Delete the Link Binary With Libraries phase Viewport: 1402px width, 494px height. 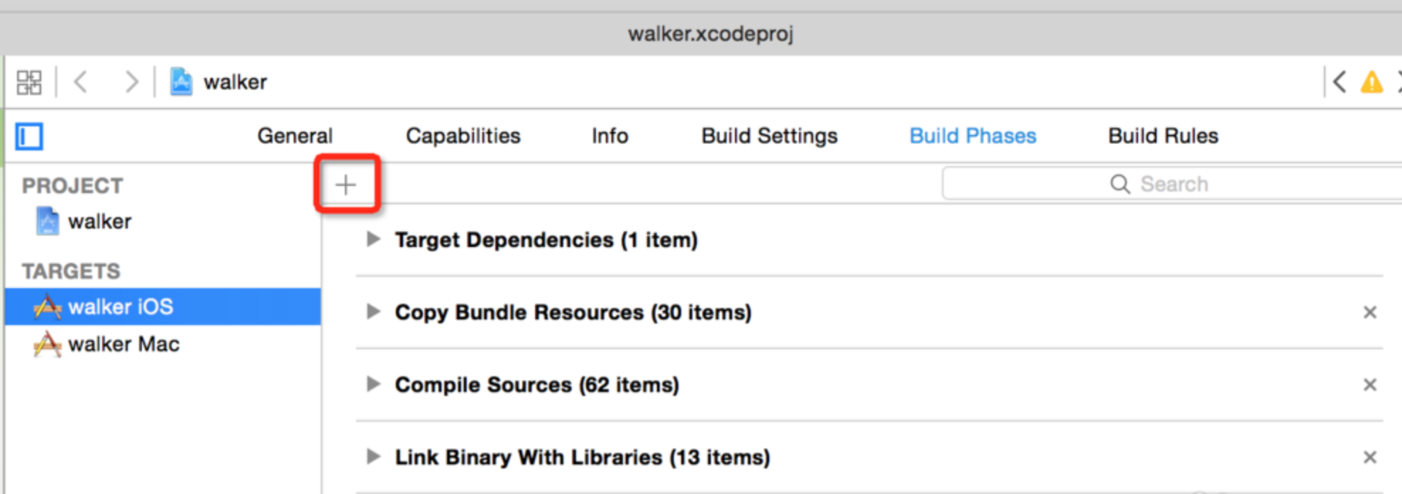point(1370,457)
